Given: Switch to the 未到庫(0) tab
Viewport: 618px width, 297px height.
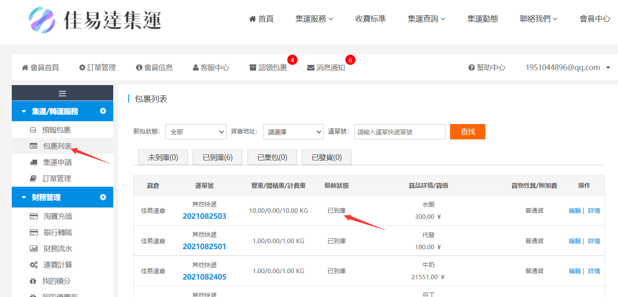Looking at the screenshot, I should [x=163, y=157].
